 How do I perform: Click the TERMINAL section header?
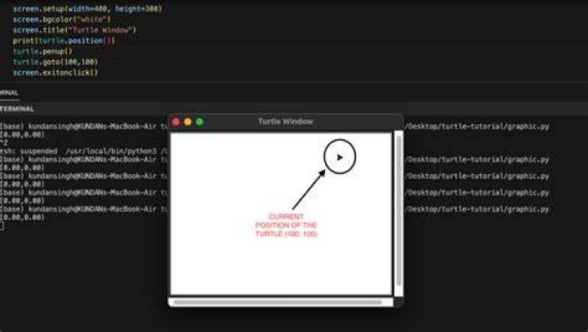pos(17,109)
